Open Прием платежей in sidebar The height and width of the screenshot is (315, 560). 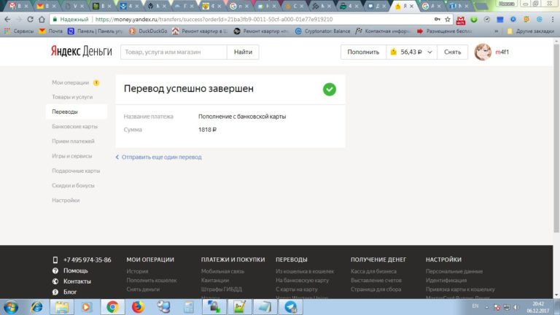pos(73,141)
